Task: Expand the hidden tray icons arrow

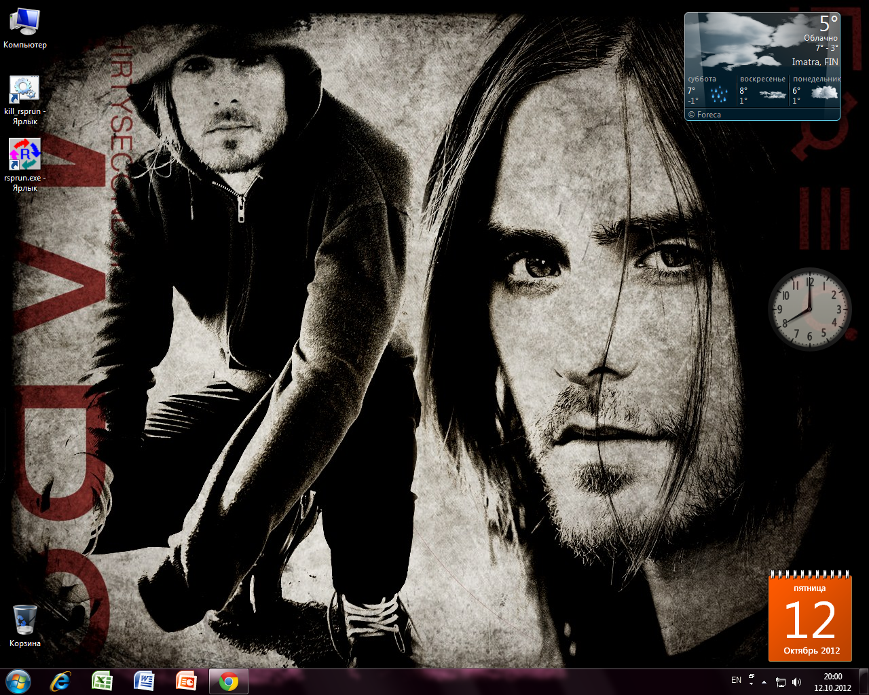Action: pos(764,681)
